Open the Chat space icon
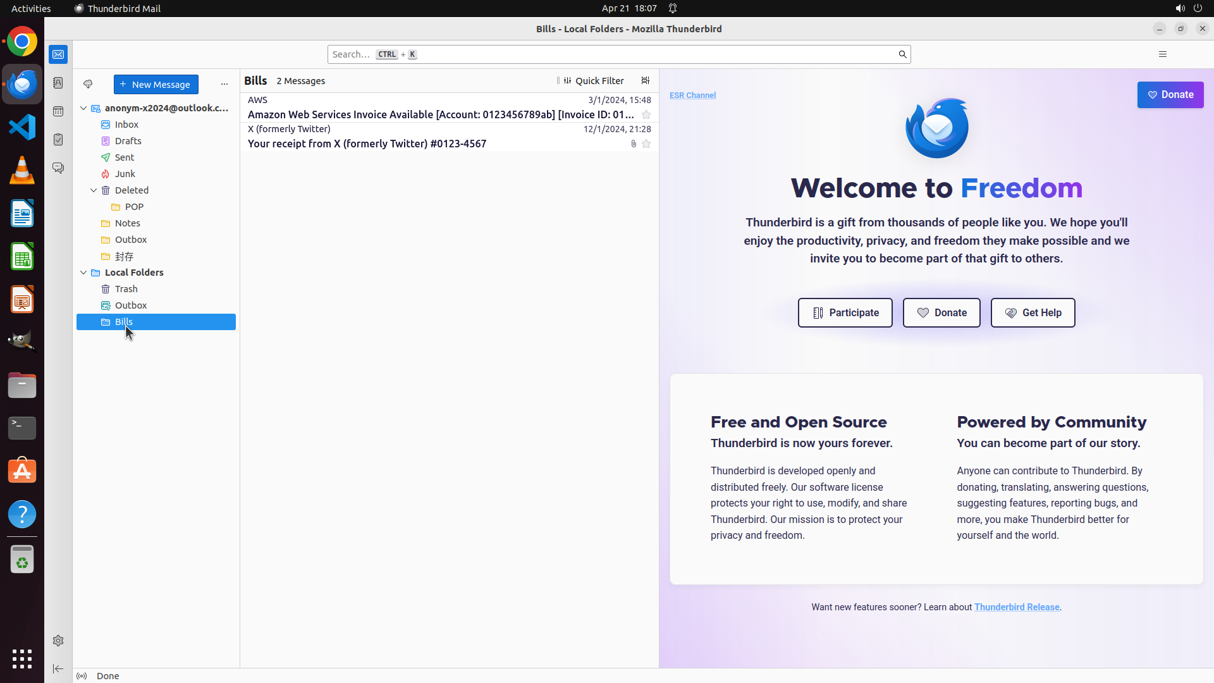Image resolution: width=1214 pixels, height=683 pixels. [x=58, y=168]
